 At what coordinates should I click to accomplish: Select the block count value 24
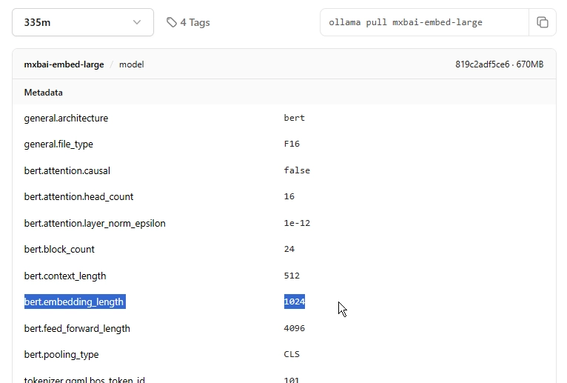pyautogui.click(x=289, y=249)
